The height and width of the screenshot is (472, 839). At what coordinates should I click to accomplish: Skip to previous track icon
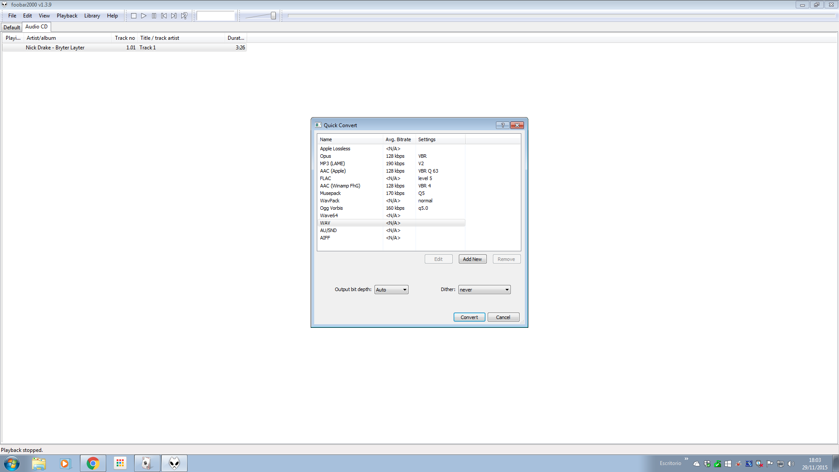click(164, 16)
